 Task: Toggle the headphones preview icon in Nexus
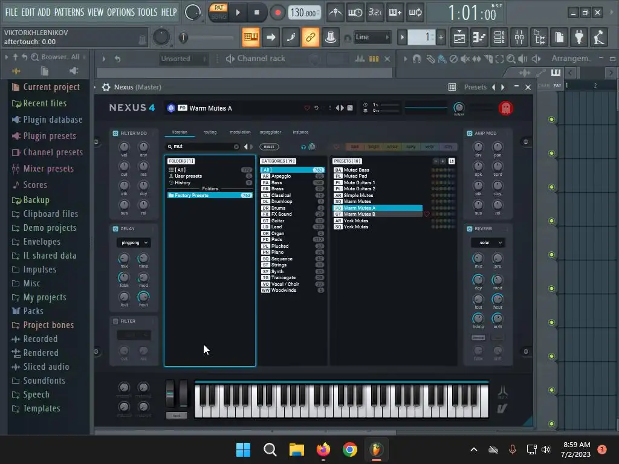coord(303,147)
